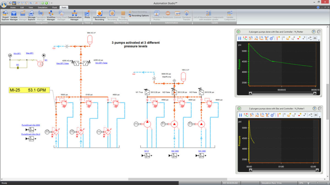The image size is (330, 185).
Task: Click zoom Y-axis icon in Yt_Plotter toolbar
Action: 251,38
